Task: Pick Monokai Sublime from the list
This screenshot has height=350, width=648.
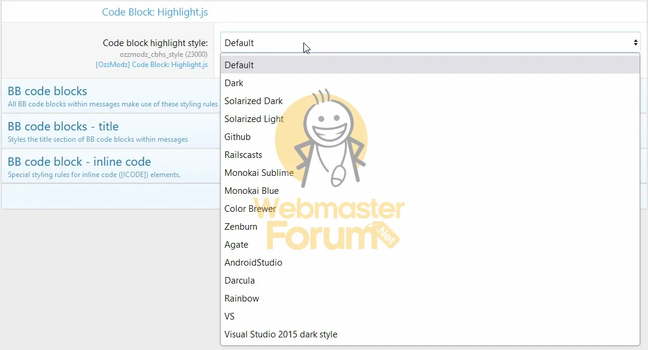Action: 430,173
